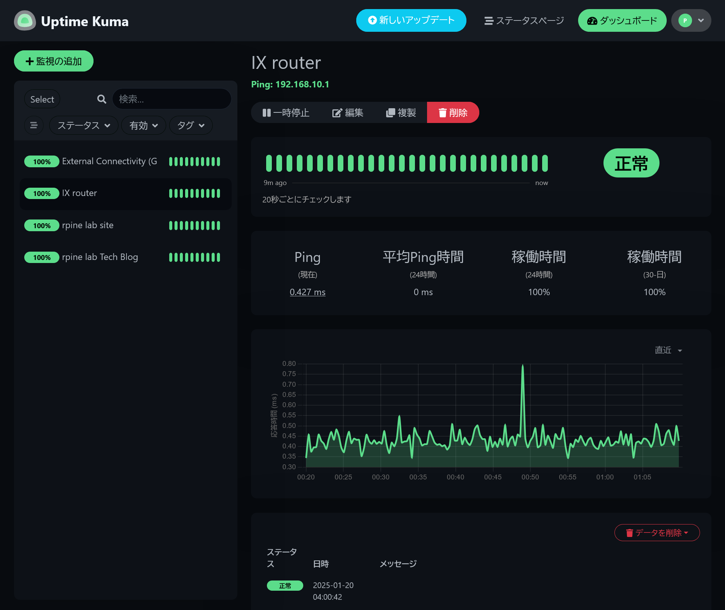The image size is (725, 610).
Task: Click the search magnifier icon in sidebar
Action: pyautogui.click(x=101, y=99)
